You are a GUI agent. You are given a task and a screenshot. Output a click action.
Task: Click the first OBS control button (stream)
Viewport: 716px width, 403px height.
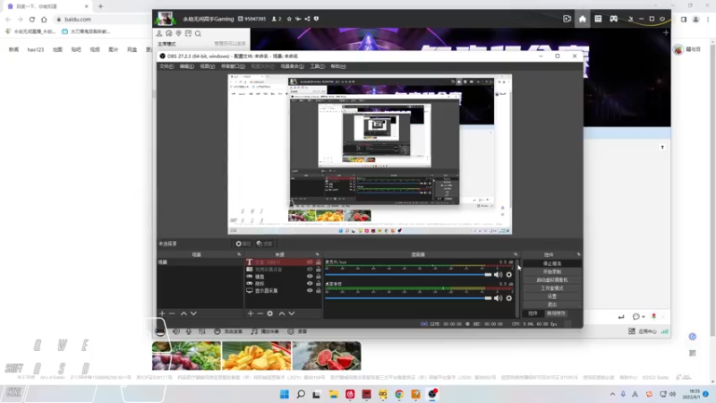pyautogui.click(x=552, y=263)
